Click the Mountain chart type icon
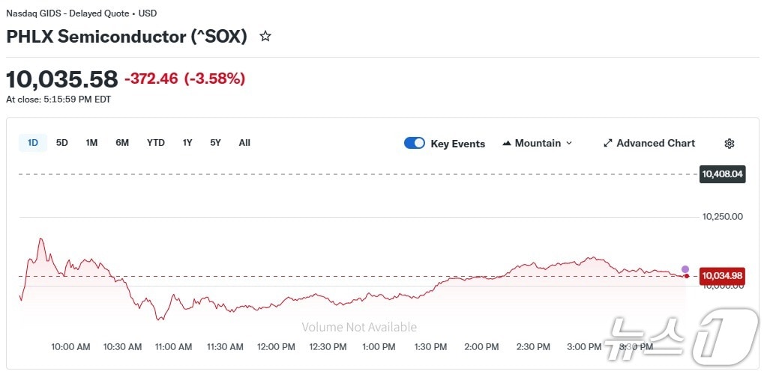The image size is (770, 377). [507, 143]
